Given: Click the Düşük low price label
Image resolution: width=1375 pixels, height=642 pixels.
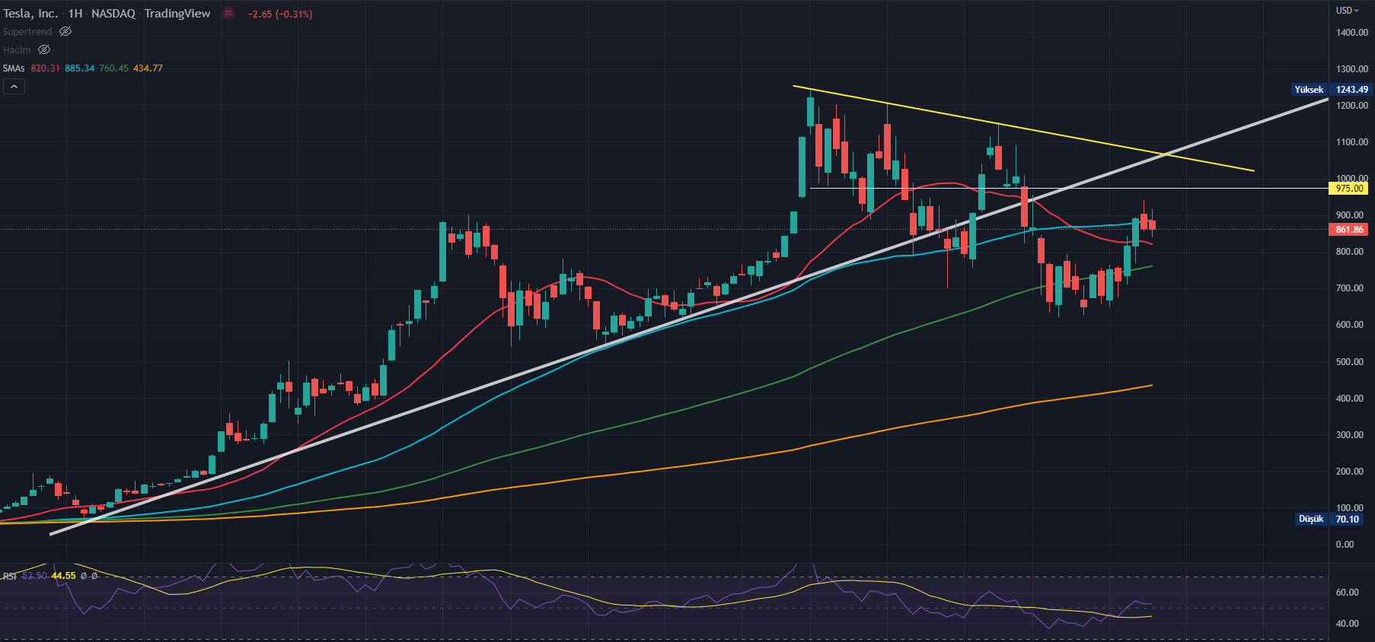Looking at the screenshot, I should click(x=1311, y=519).
